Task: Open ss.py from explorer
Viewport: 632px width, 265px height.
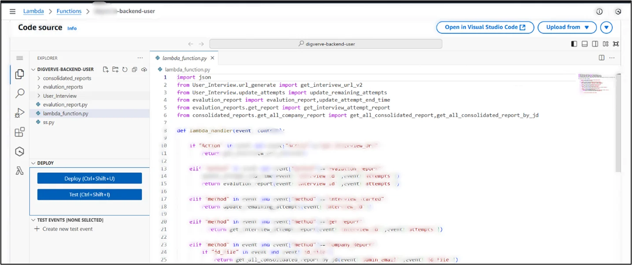Action: tap(48, 122)
